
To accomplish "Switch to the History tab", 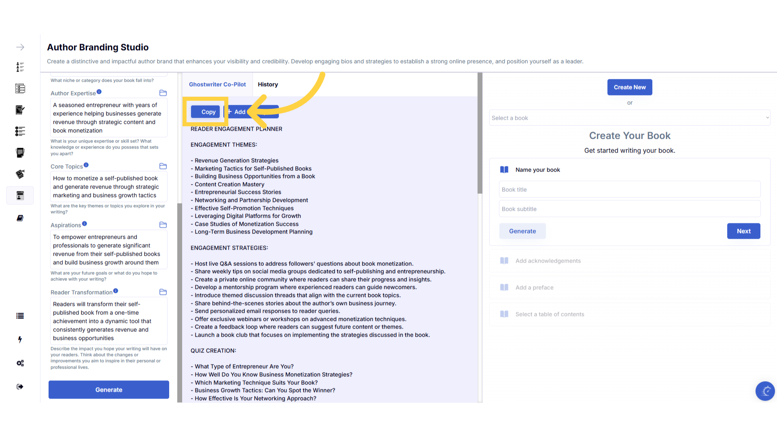I will click(x=268, y=85).
